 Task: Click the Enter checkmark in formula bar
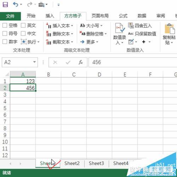point(68,62)
